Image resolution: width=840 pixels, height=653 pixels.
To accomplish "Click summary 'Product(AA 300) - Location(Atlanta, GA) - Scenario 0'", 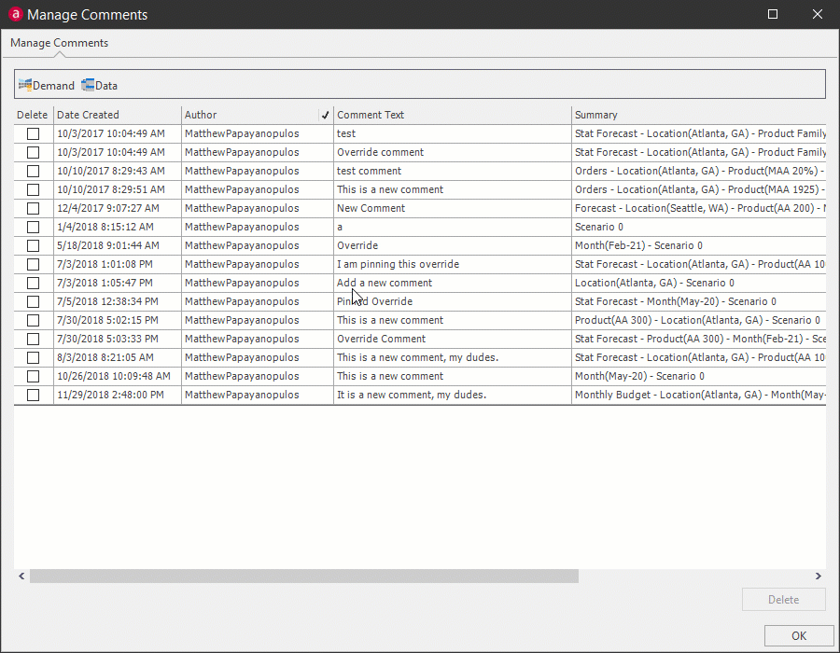I will pyautogui.click(x=698, y=320).
